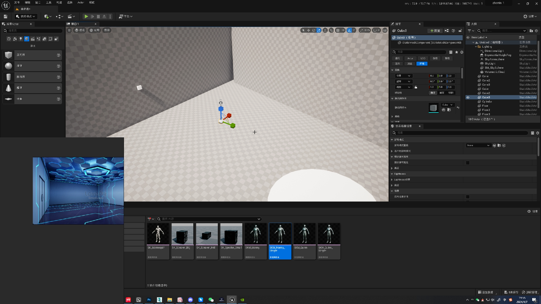Screen dimensions: 541x304
Task: Open the 位置 location type dropdown
Action: point(403,76)
